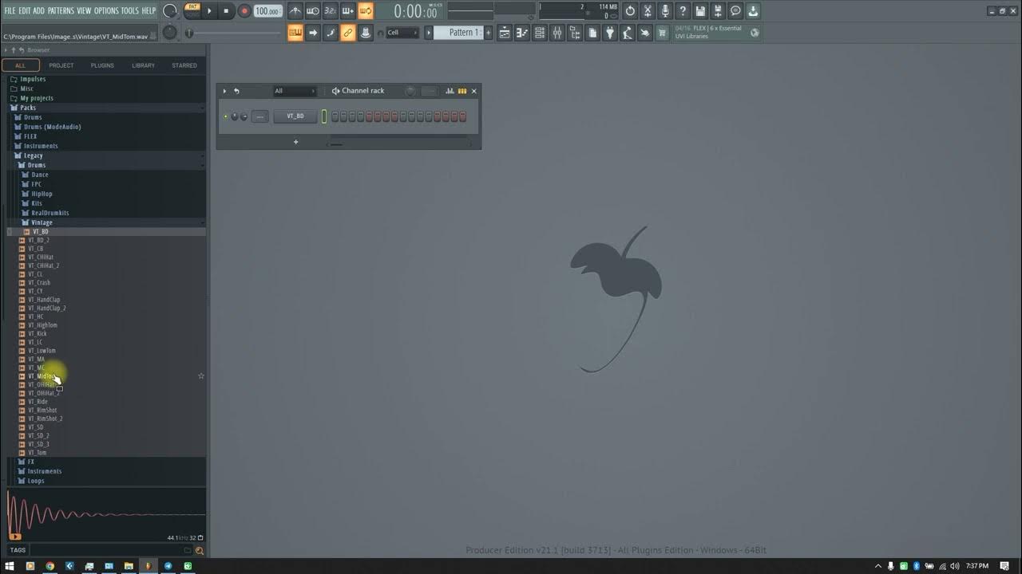This screenshot has width=1022, height=574.
Task: Add new pattern with plus button
Action: coord(489,33)
